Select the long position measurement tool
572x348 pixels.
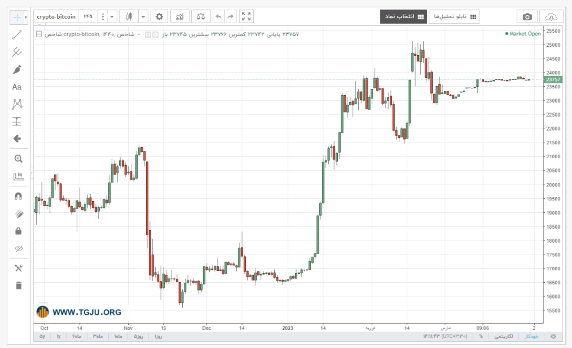click(17, 121)
